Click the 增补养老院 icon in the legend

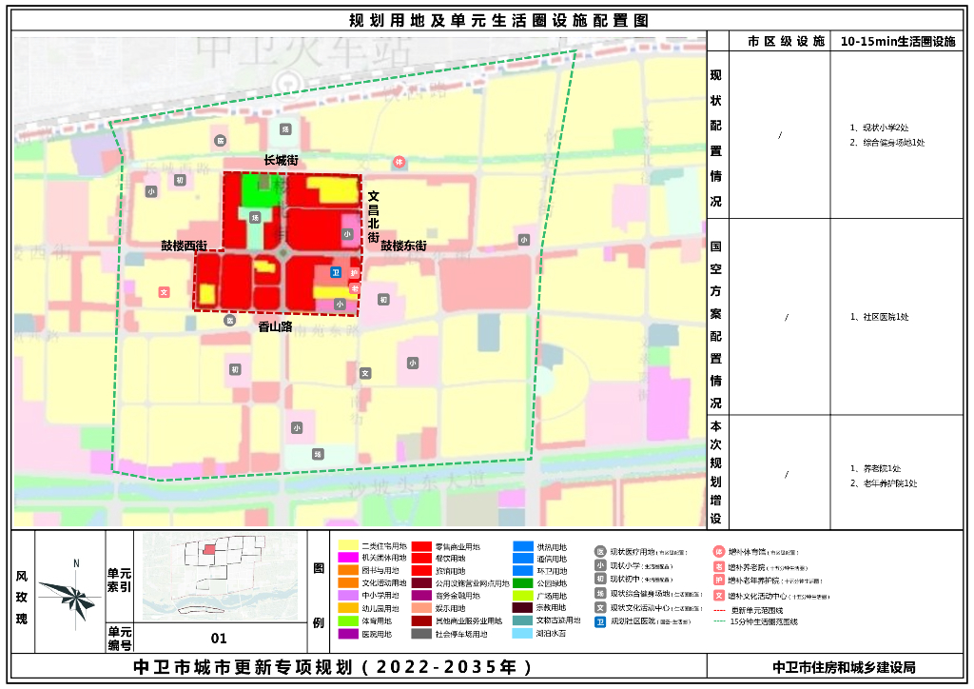pos(719,565)
